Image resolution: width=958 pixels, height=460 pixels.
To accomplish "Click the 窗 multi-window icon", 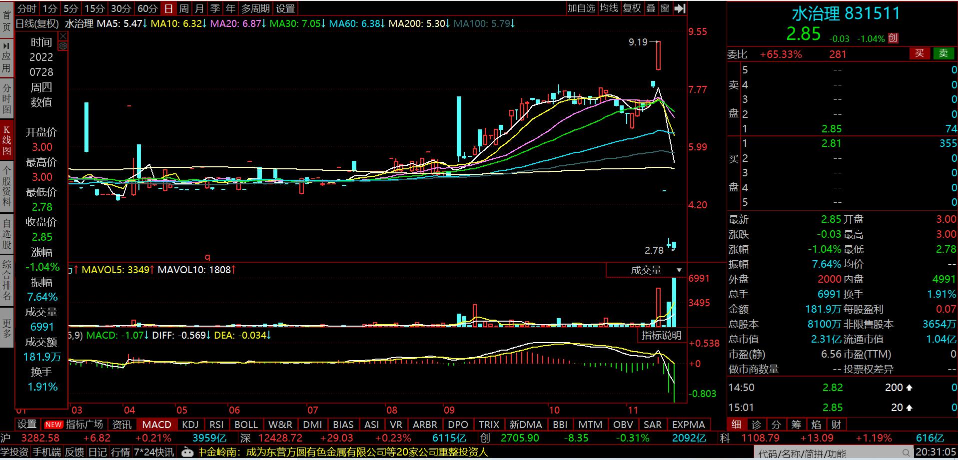I will coord(665,8).
